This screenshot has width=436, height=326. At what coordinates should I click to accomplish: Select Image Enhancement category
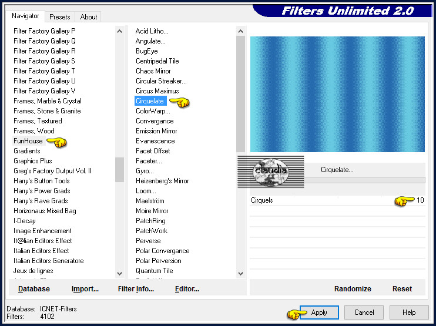42,231
